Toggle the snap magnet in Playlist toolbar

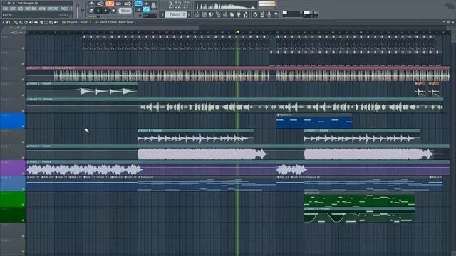click(8, 22)
